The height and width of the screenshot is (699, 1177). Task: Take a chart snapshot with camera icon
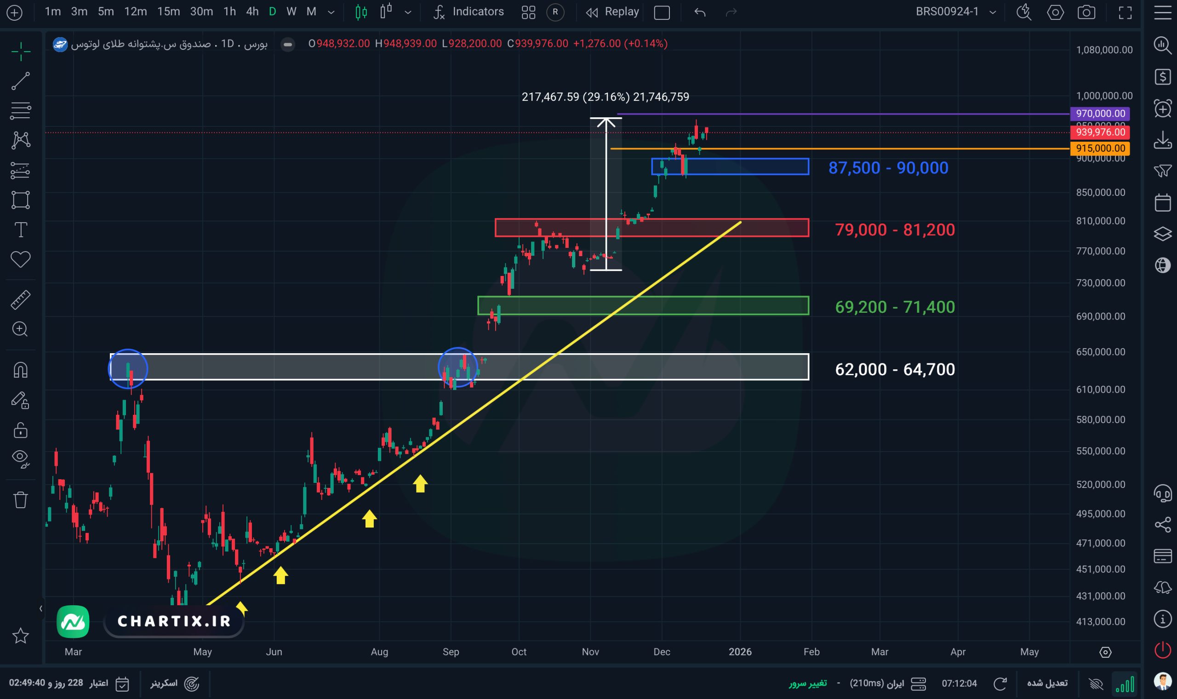1086,12
